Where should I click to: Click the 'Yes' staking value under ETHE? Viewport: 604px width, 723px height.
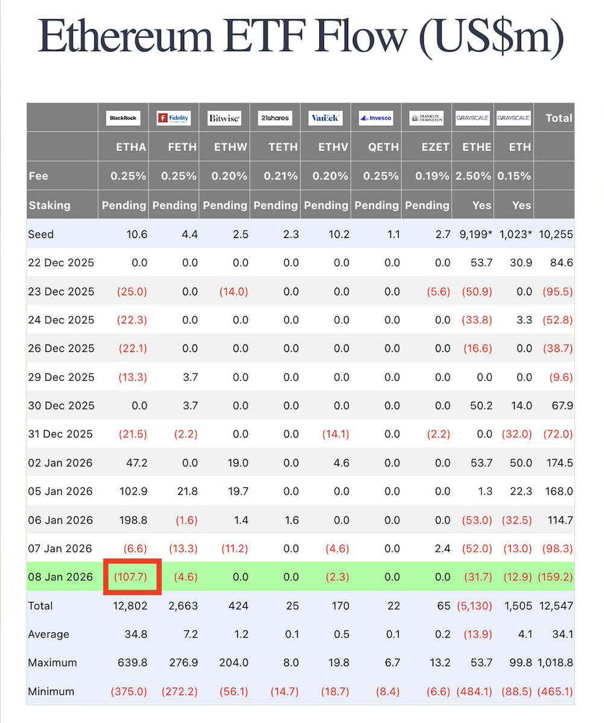pos(482,205)
